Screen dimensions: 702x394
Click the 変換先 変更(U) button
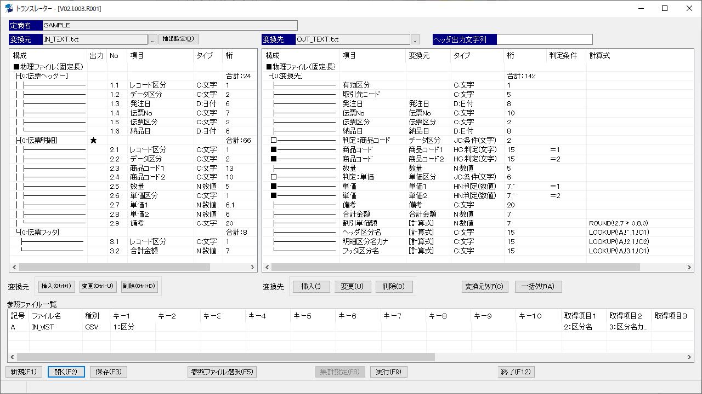(353, 287)
